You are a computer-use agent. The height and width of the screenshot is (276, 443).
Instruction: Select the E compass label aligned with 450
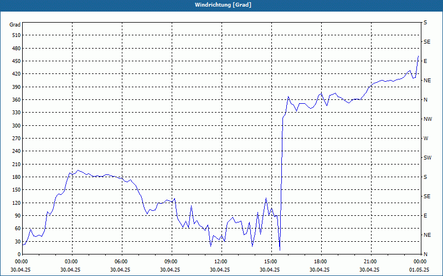coord(425,61)
